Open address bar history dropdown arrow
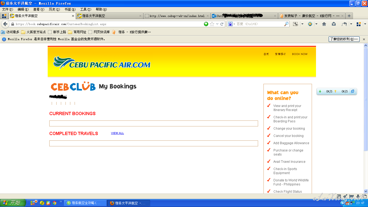The width and height of the screenshot is (368, 207). [217, 24]
